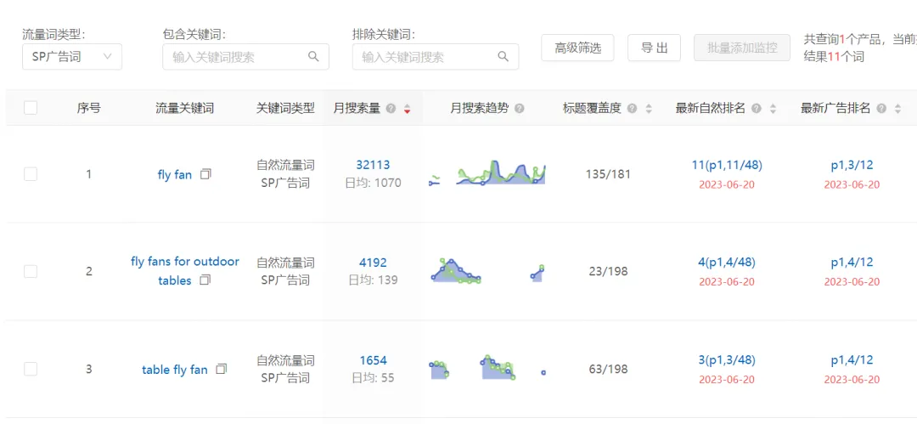The image size is (917, 424).
Task: Open help icon next to 月搜索趋势
Action: [520, 109]
